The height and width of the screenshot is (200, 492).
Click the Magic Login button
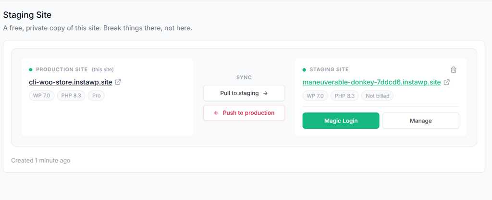tap(341, 121)
